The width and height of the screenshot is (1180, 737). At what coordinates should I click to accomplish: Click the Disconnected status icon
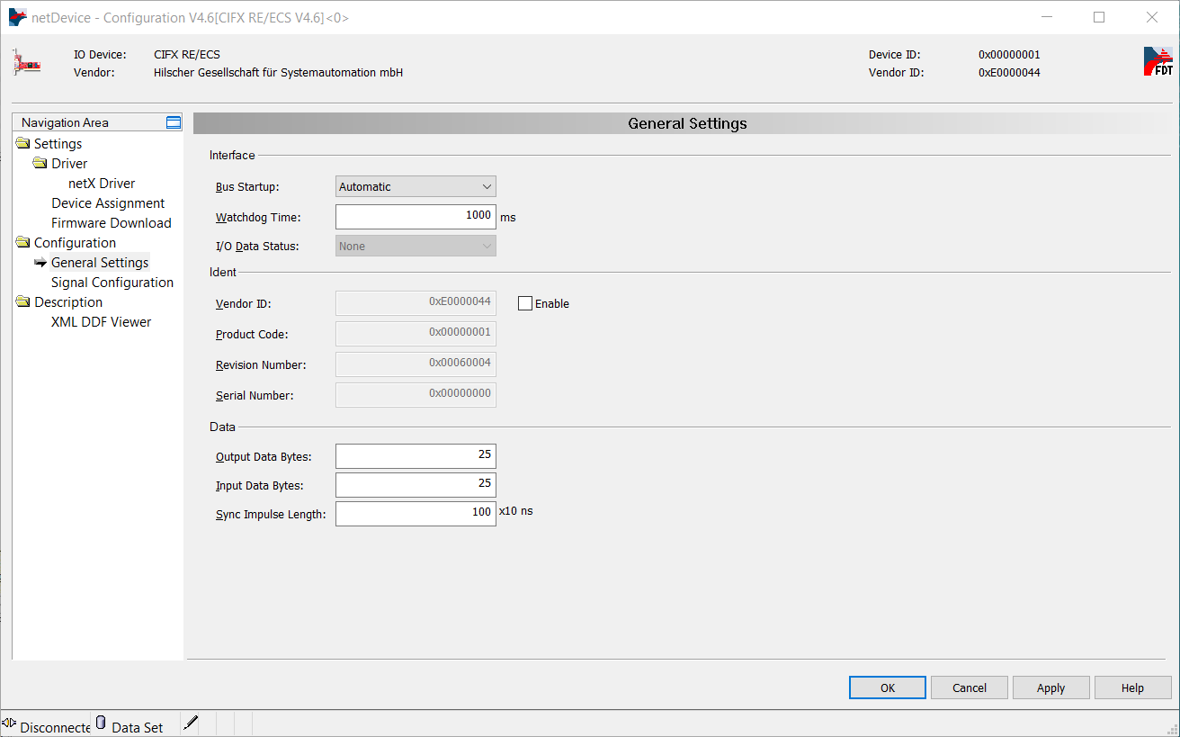tap(10, 724)
